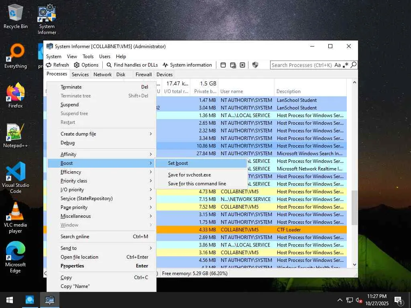This screenshot has height=308, width=411.
Task: Select Search online menu entry
Action: 102,237
